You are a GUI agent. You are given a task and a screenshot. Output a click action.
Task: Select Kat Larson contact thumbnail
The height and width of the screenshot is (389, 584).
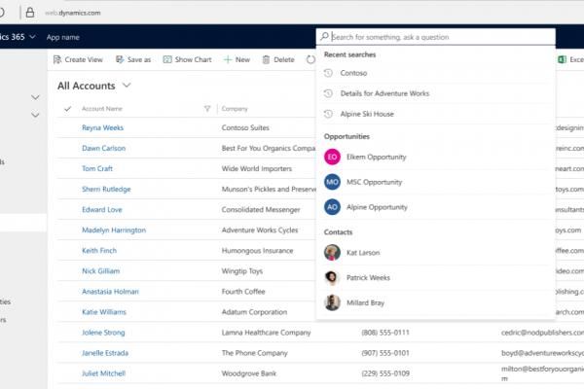[x=333, y=253]
